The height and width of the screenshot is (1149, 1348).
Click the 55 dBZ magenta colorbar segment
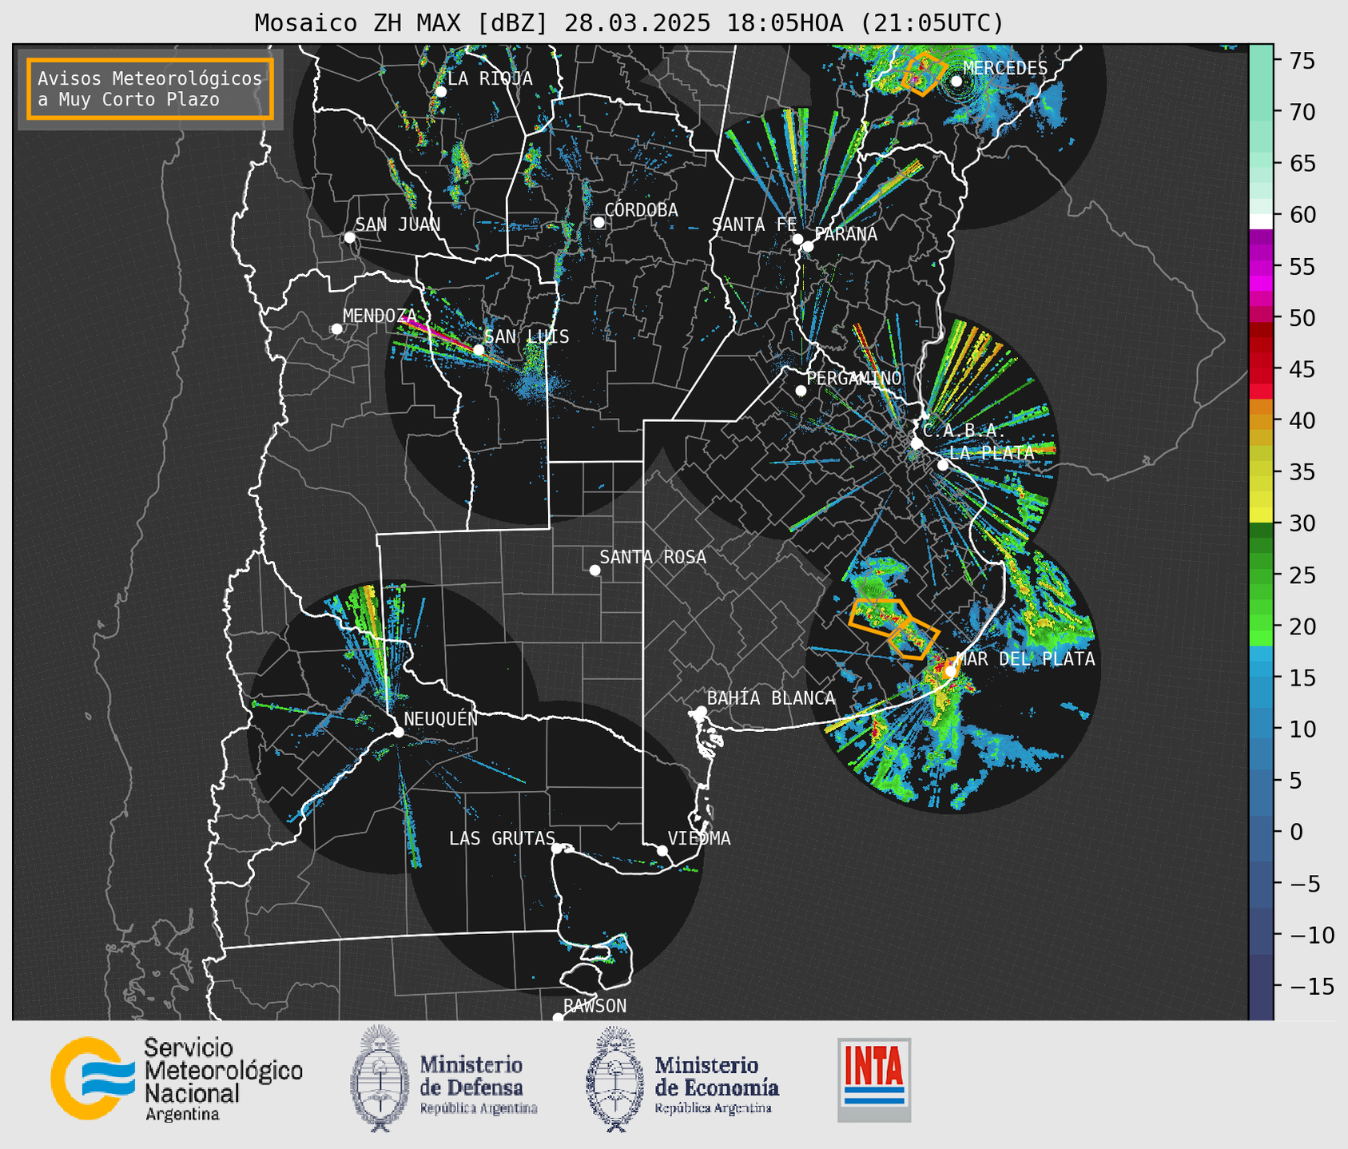[x=1261, y=266]
